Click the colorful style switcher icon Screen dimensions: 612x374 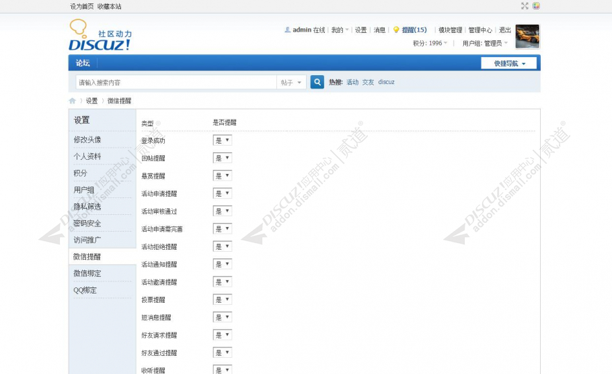pos(536,6)
